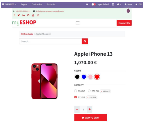Click the ADD TO CART button
The height and width of the screenshot is (131, 144).
[91, 117]
